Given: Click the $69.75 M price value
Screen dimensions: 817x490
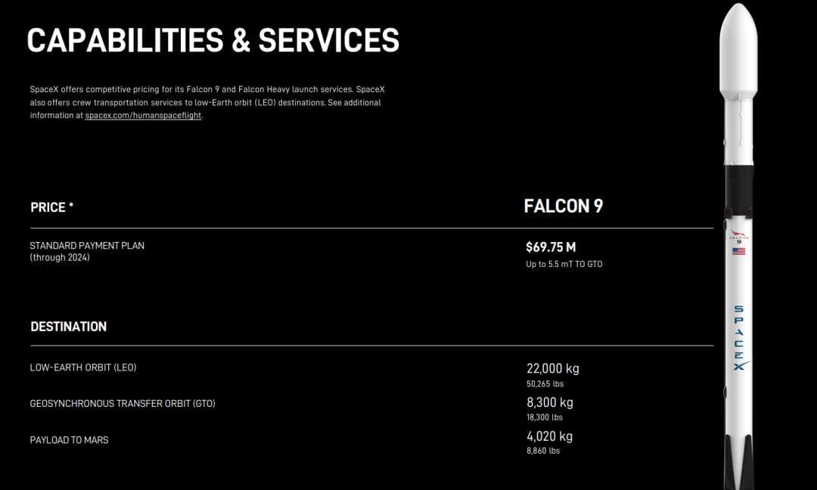Looking at the screenshot, I should click(x=551, y=247).
